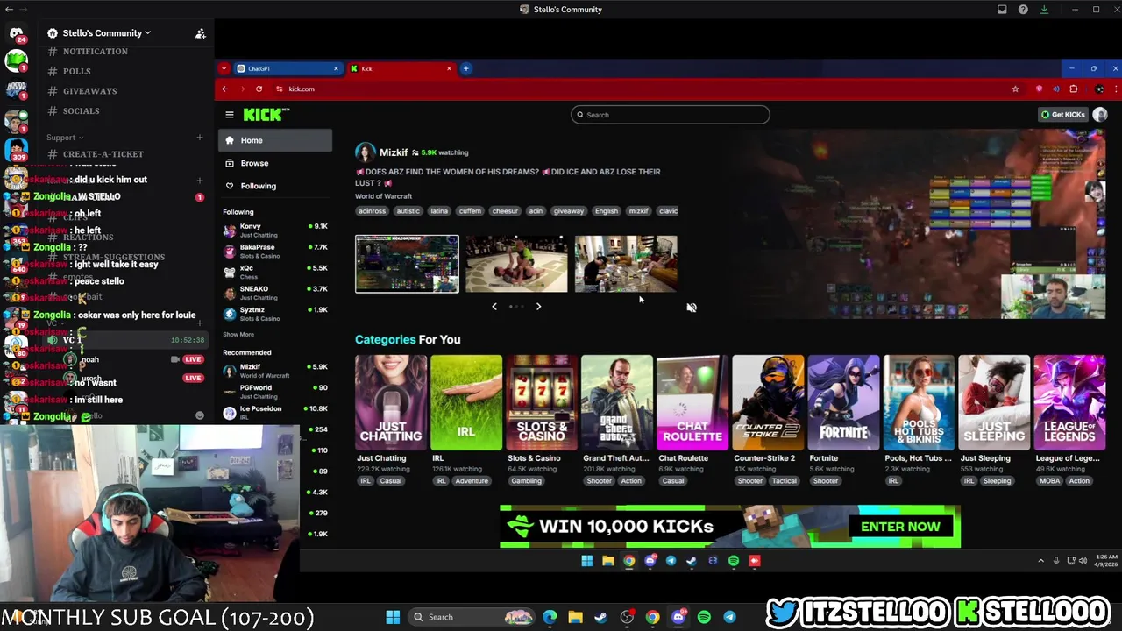The height and width of the screenshot is (631, 1122).
Task: Show next featured streams with right arrow
Action: point(538,307)
